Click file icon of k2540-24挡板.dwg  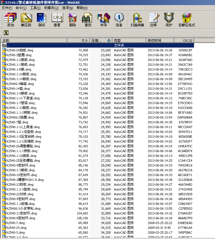coord(4,50)
